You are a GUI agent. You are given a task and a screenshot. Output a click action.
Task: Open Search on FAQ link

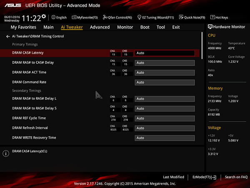tap(236, 177)
